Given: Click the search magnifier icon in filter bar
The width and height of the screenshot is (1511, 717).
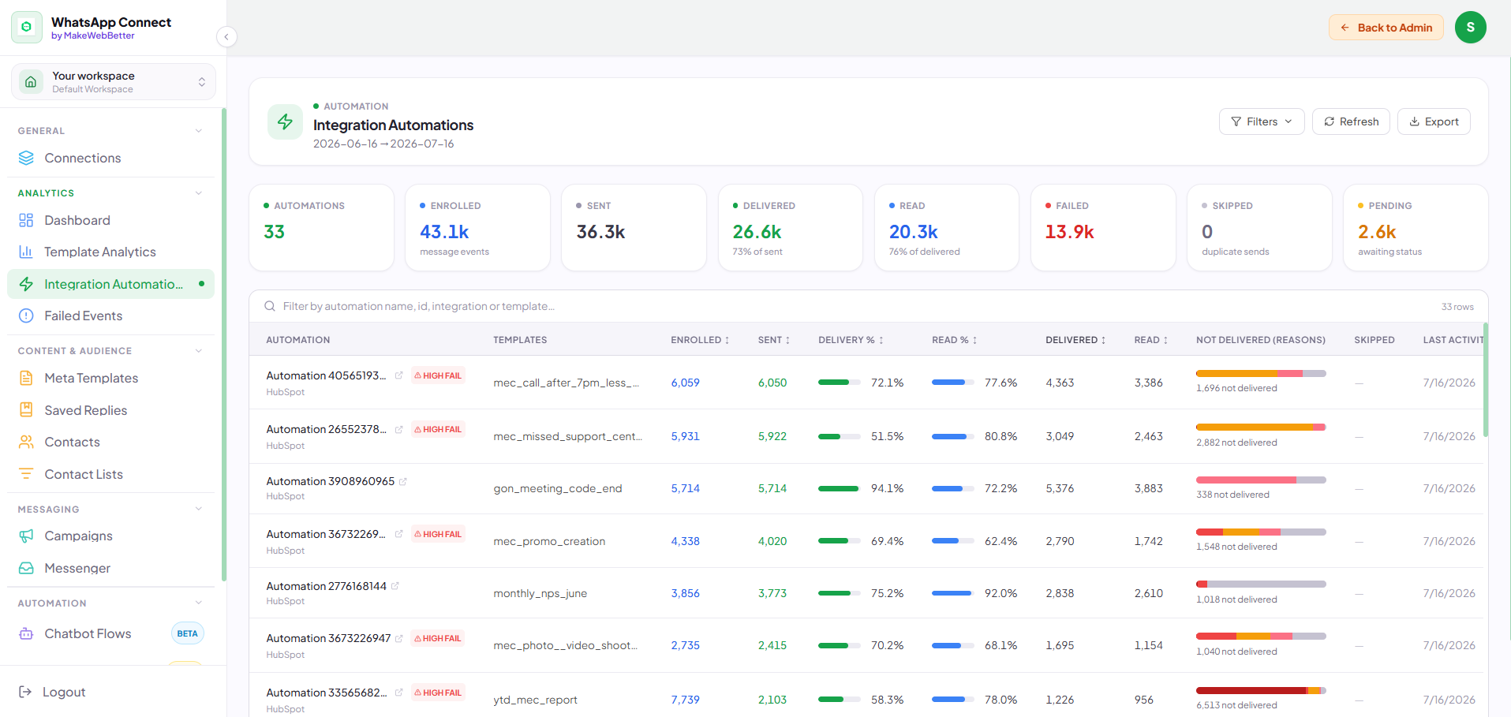Looking at the screenshot, I should point(270,306).
